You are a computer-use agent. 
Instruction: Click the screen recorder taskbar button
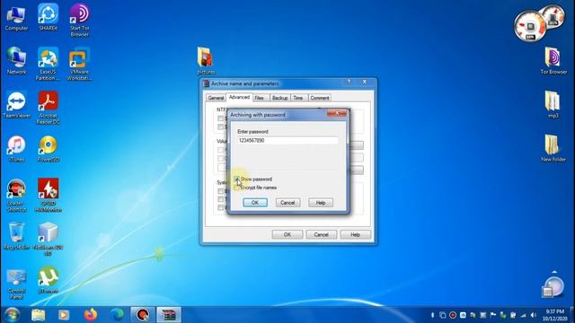click(x=143, y=315)
